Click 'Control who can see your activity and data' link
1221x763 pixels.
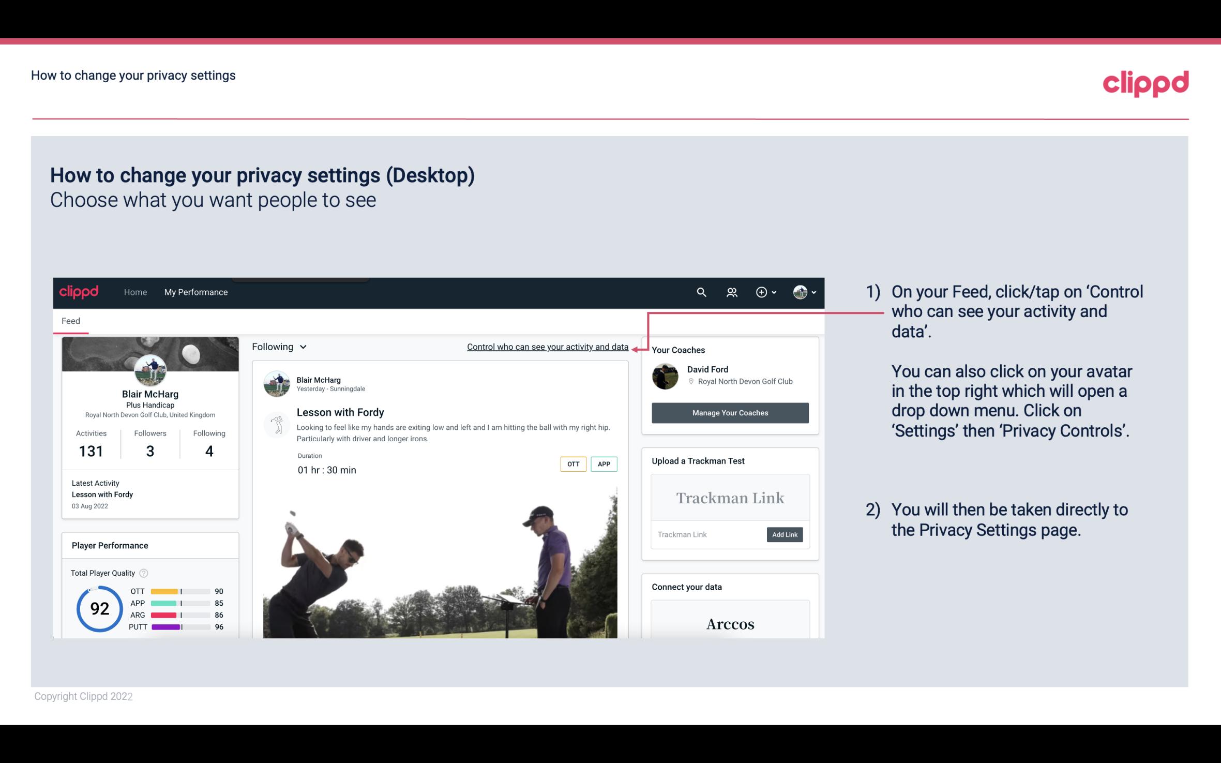pos(547,347)
